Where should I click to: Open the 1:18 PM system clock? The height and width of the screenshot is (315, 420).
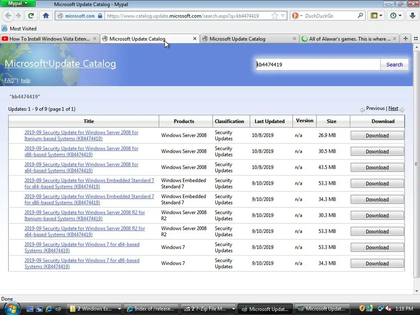404,309
